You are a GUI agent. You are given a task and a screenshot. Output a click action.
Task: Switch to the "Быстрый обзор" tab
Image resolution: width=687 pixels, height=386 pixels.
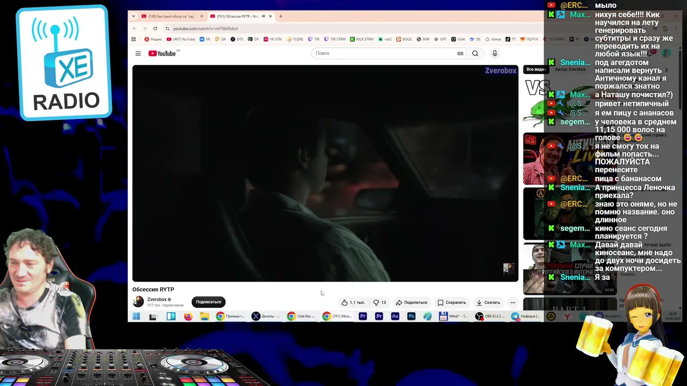tap(171, 16)
